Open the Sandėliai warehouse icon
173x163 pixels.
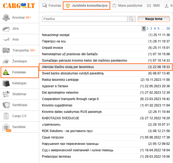(6, 127)
